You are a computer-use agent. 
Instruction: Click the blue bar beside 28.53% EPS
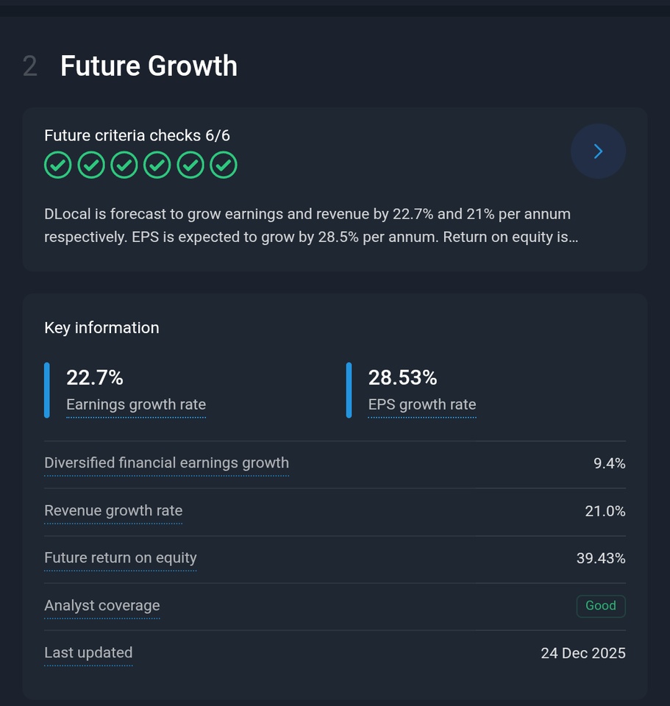[349, 390]
